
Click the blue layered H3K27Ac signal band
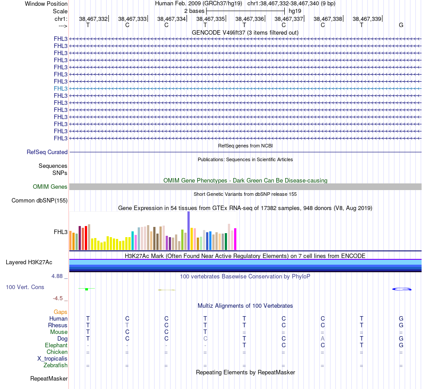(245, 266)
